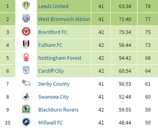Open the Millwall FC team page

pos(50,123)
